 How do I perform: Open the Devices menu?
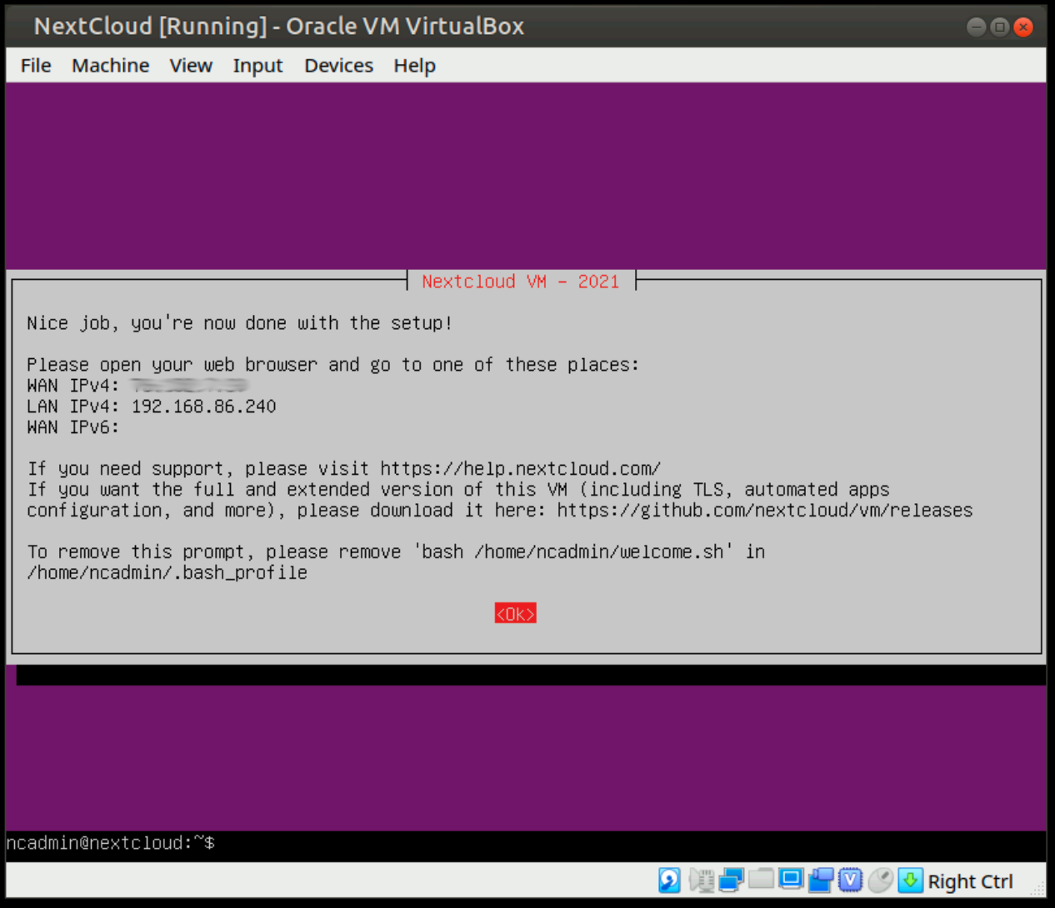click(x=337, y=65)
